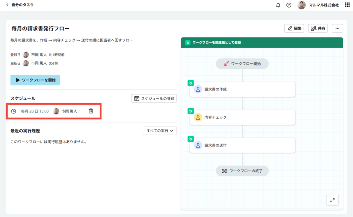Open the help question mark icon

289,5
